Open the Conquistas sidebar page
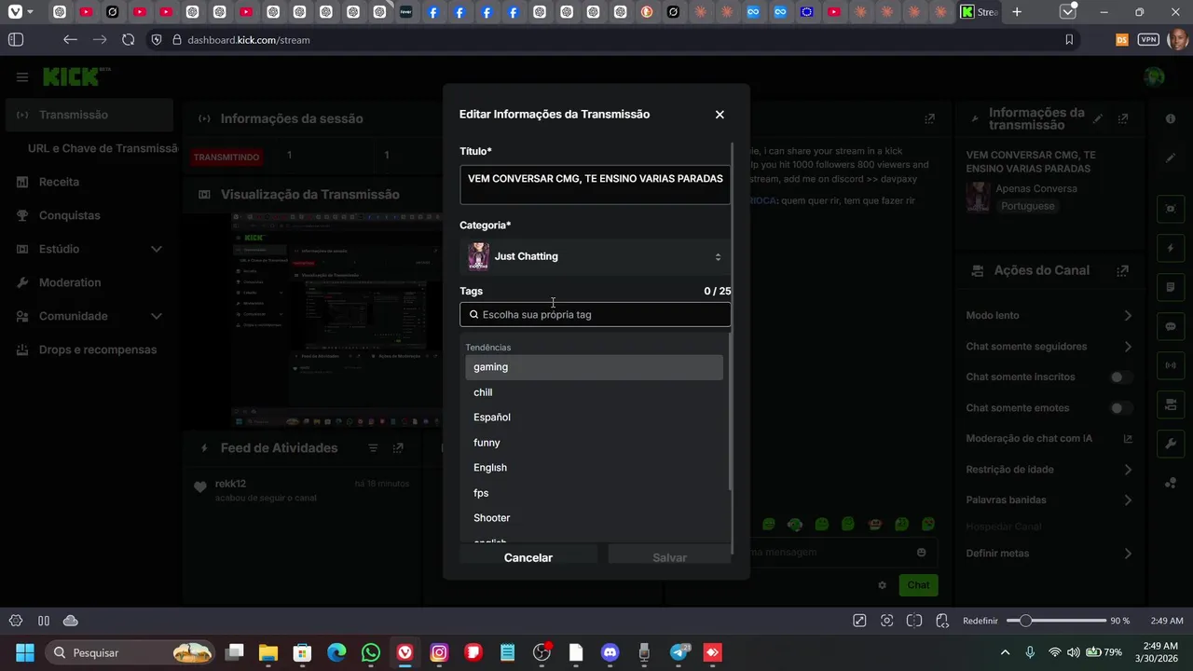1193x671 pixels. click(x=69, y=215)
